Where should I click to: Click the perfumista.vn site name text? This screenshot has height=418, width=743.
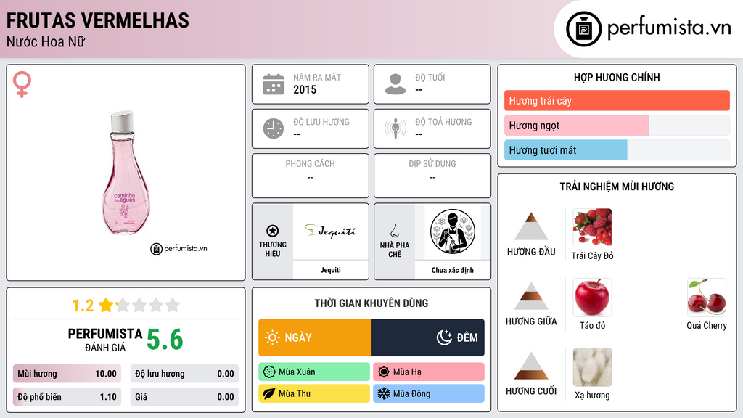[x=669, y=28]
